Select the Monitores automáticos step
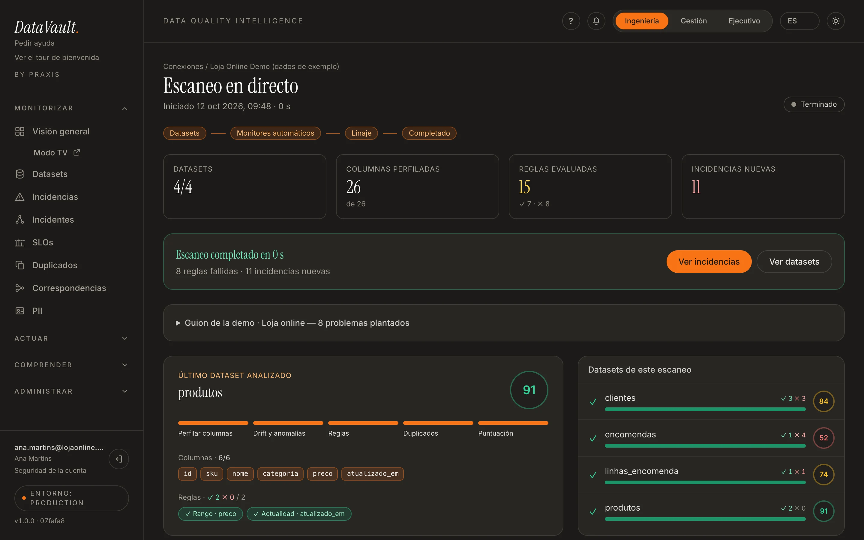The image size is (864, 540). point(275,133)
